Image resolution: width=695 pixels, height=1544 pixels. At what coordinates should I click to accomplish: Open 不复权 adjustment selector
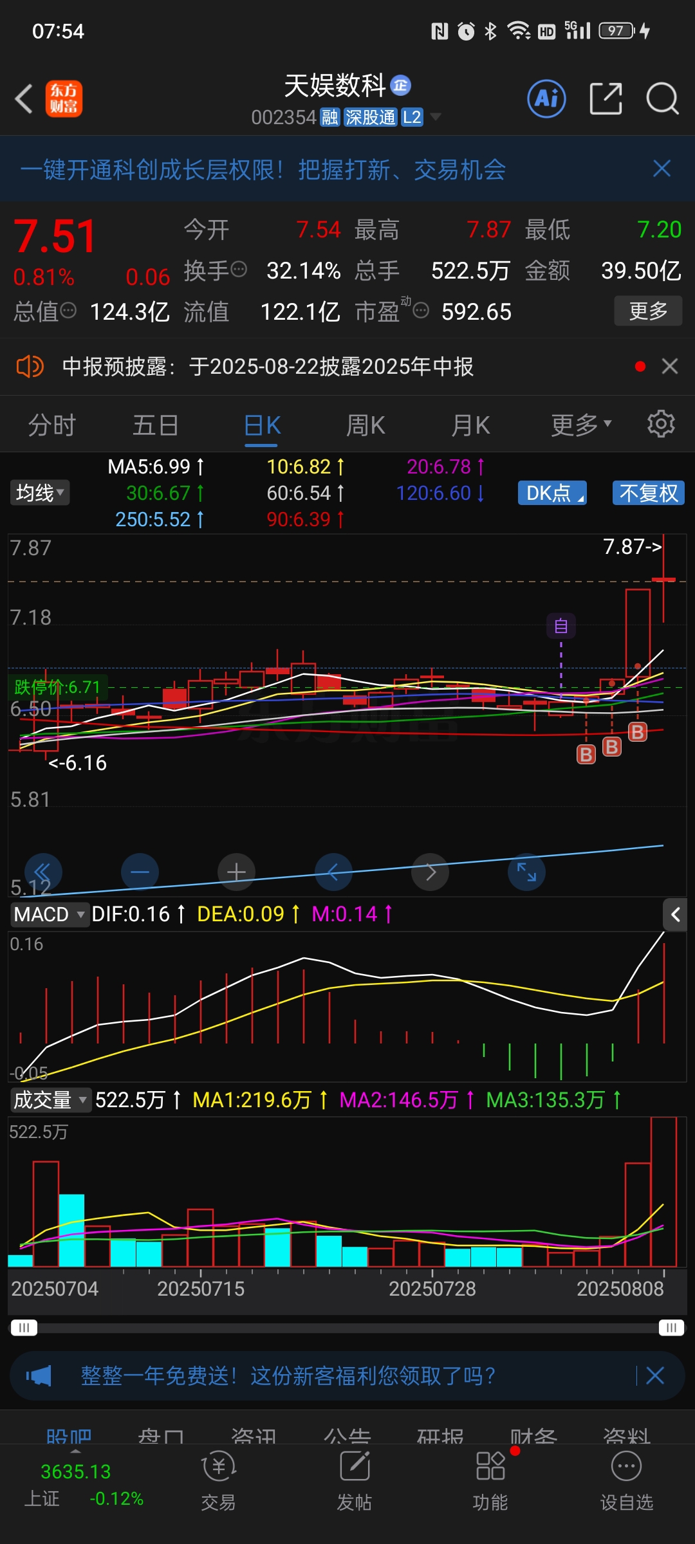[x=649, y=493]
